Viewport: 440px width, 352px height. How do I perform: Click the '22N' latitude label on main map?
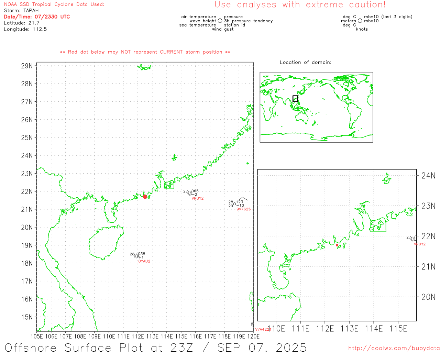[27, 191]
